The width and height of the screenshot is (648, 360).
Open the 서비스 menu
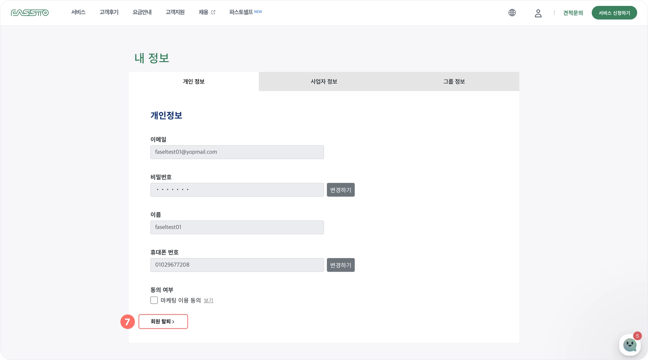pyautogui.click(x=78, y=12)
